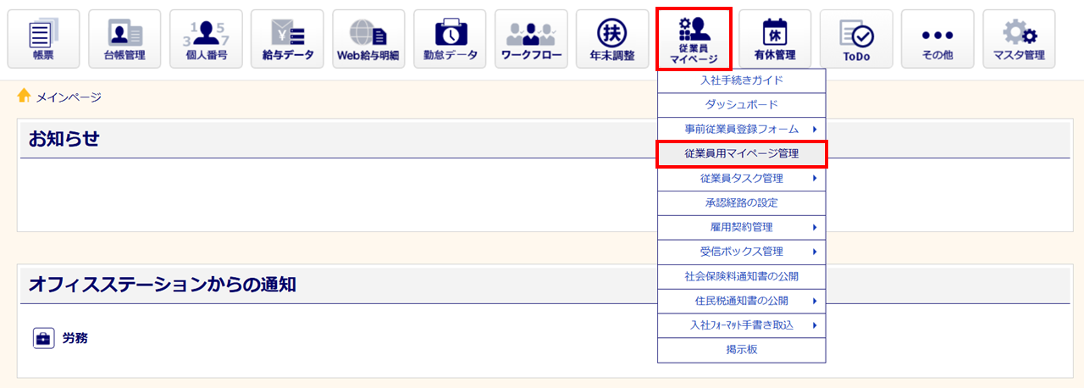This screenshot has height=388, width=1084.
Task: Expand the 事前従業員登録フォーム submenu
Action: pyautogui.click(x=742, y=130)
